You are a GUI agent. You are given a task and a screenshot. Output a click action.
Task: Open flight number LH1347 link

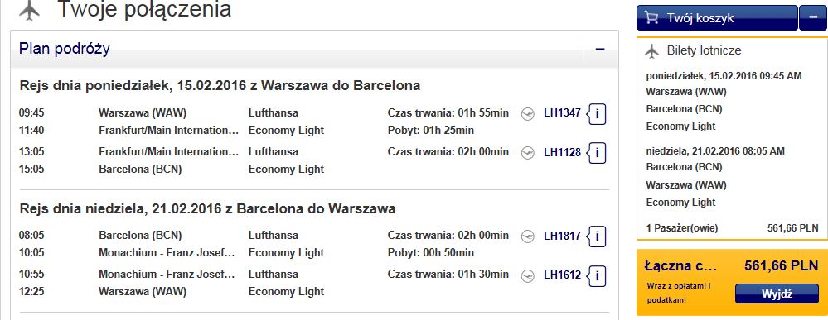[563, 112]
